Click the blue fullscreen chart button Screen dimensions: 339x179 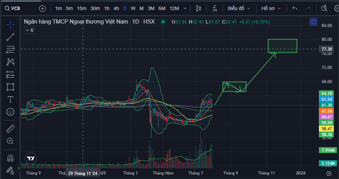(313, 22)
